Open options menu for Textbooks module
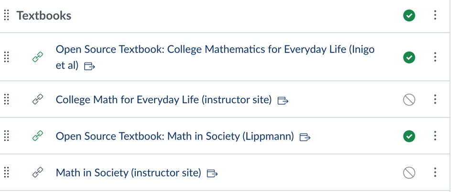Image resolution: width=466 pixels, height=192 pixels. [435, 15]
